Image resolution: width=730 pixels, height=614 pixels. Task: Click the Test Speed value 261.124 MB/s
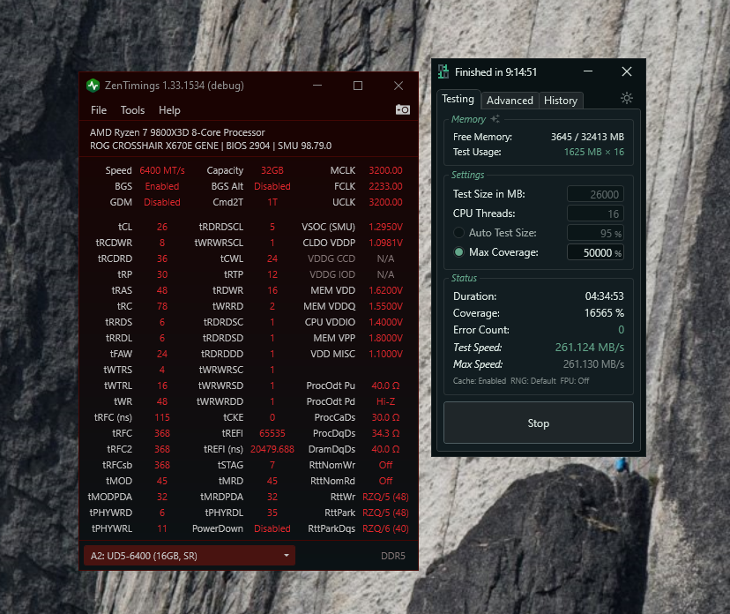(x=590, y=347)
